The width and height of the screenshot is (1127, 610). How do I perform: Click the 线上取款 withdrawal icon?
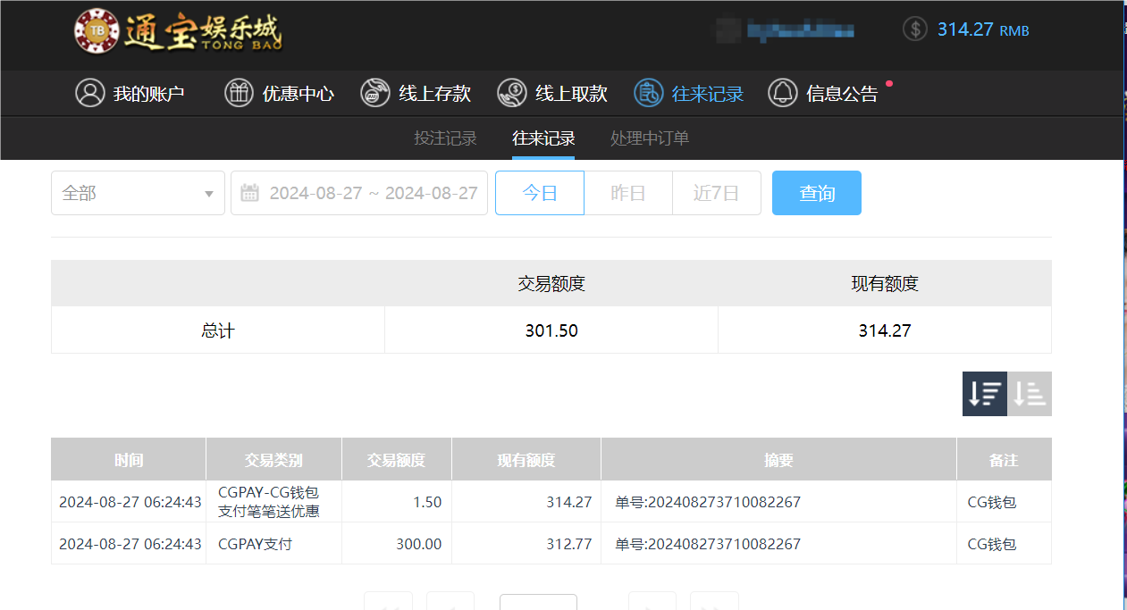[511, 92]
